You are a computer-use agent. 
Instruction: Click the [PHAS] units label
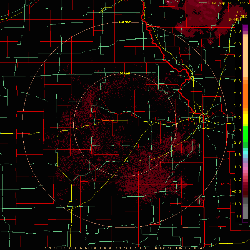point(235,19)
